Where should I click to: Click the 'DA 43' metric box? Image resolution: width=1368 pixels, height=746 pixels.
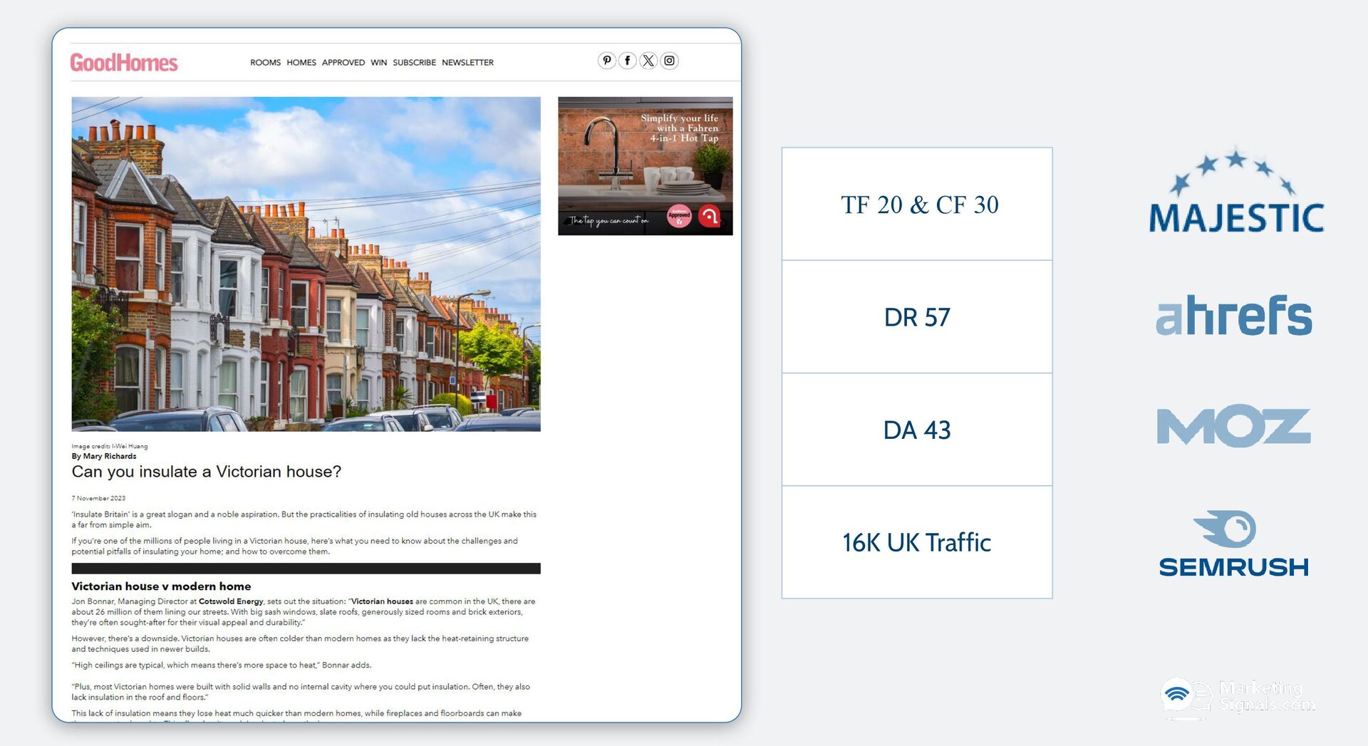tap(917, 430)
